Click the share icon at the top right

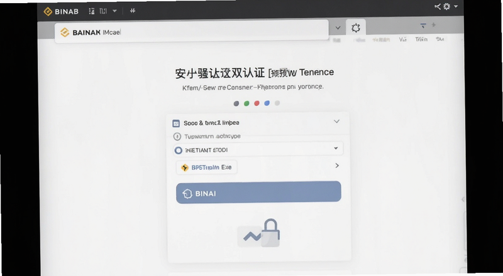437,6
